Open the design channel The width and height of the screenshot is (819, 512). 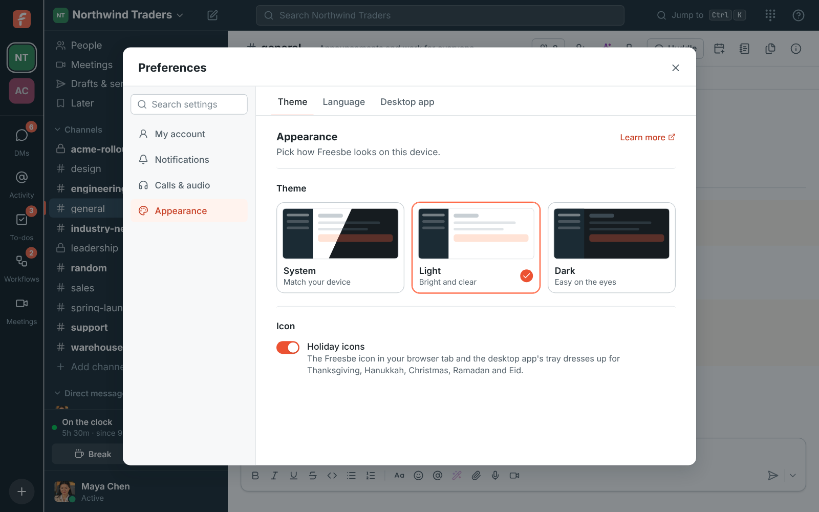(86, 168)
